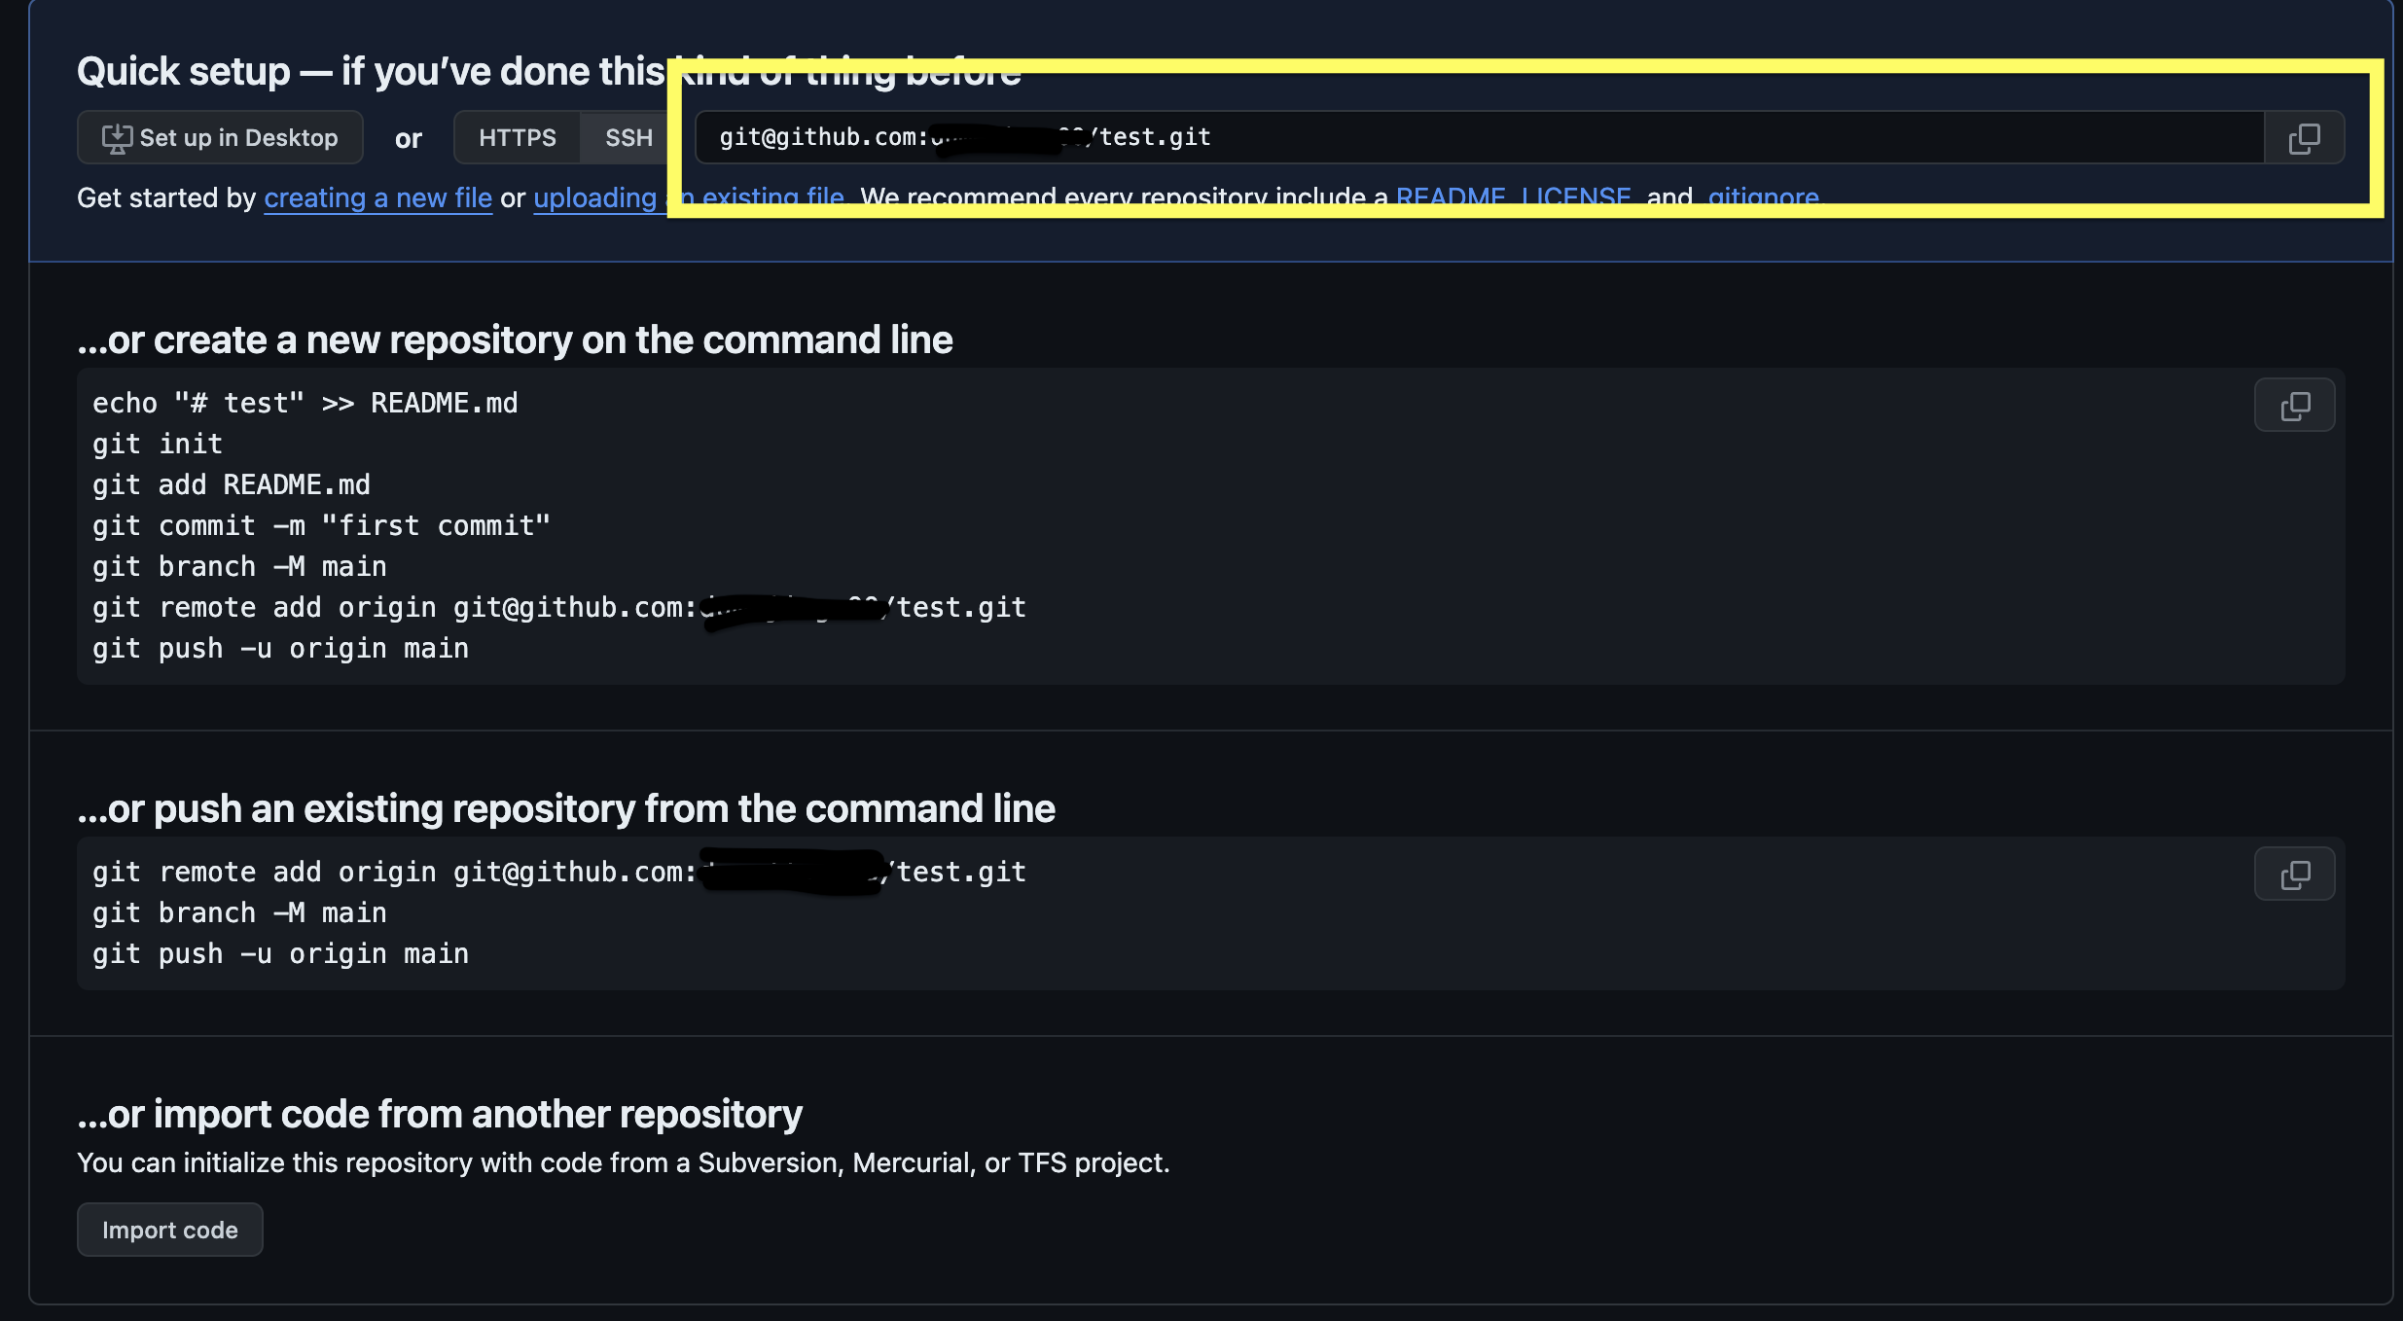2403x1321 pixels.
Task: Copy the push-existing-repository commands
Action: pos(2293,873)
